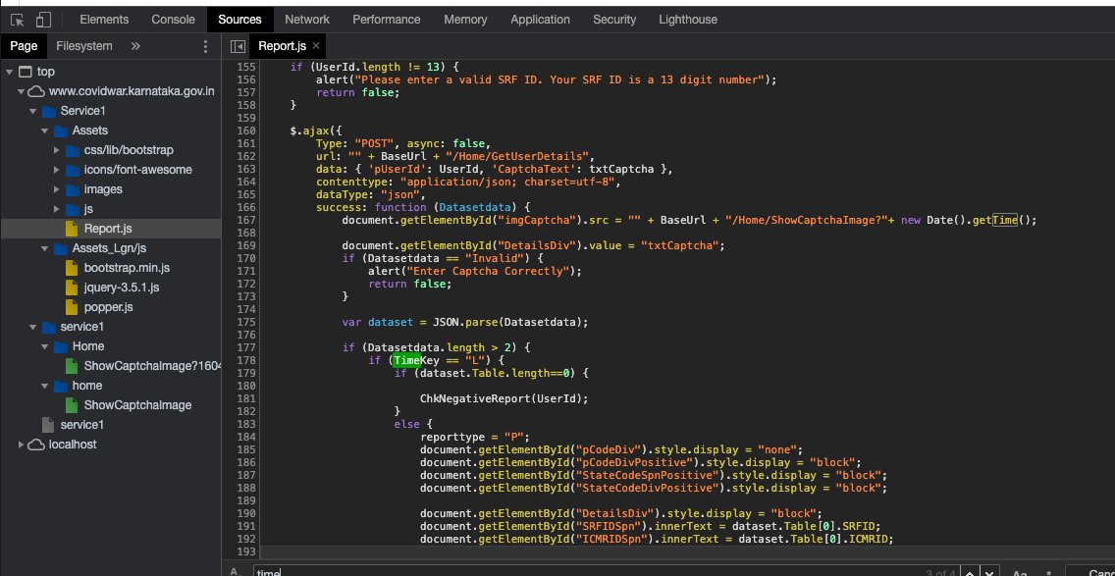Screen dimensions: 1115x576
Task: Click the Assets folder icon
Action: point(61,131)
